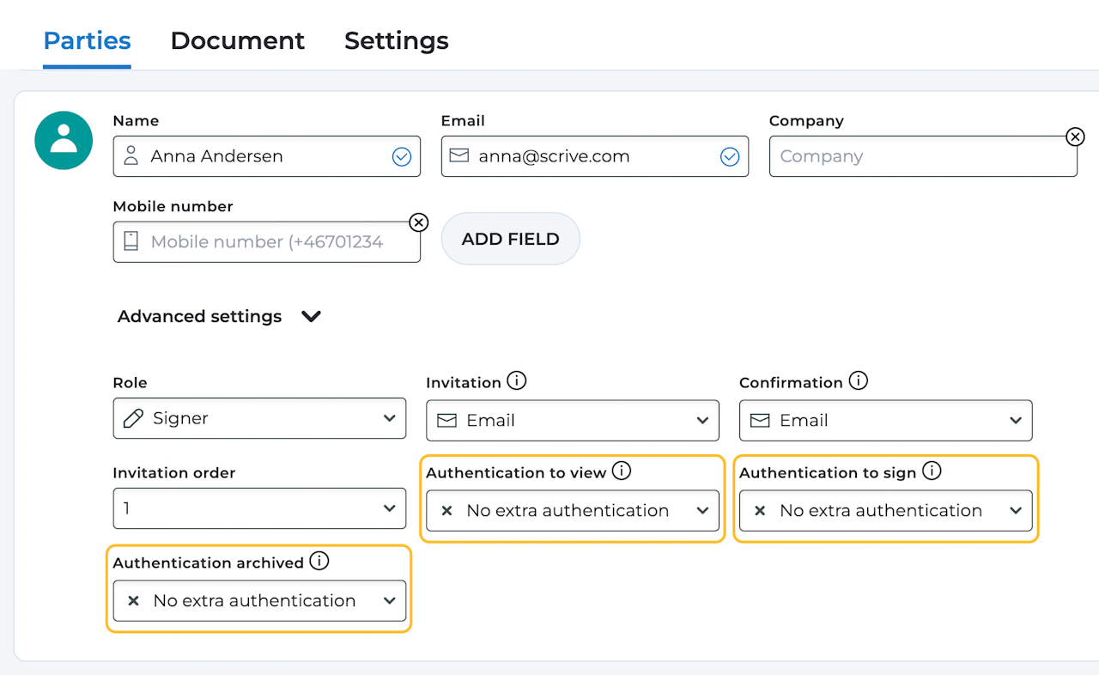Open the Settings tab
1099x675 pixels.
(396, 40)
